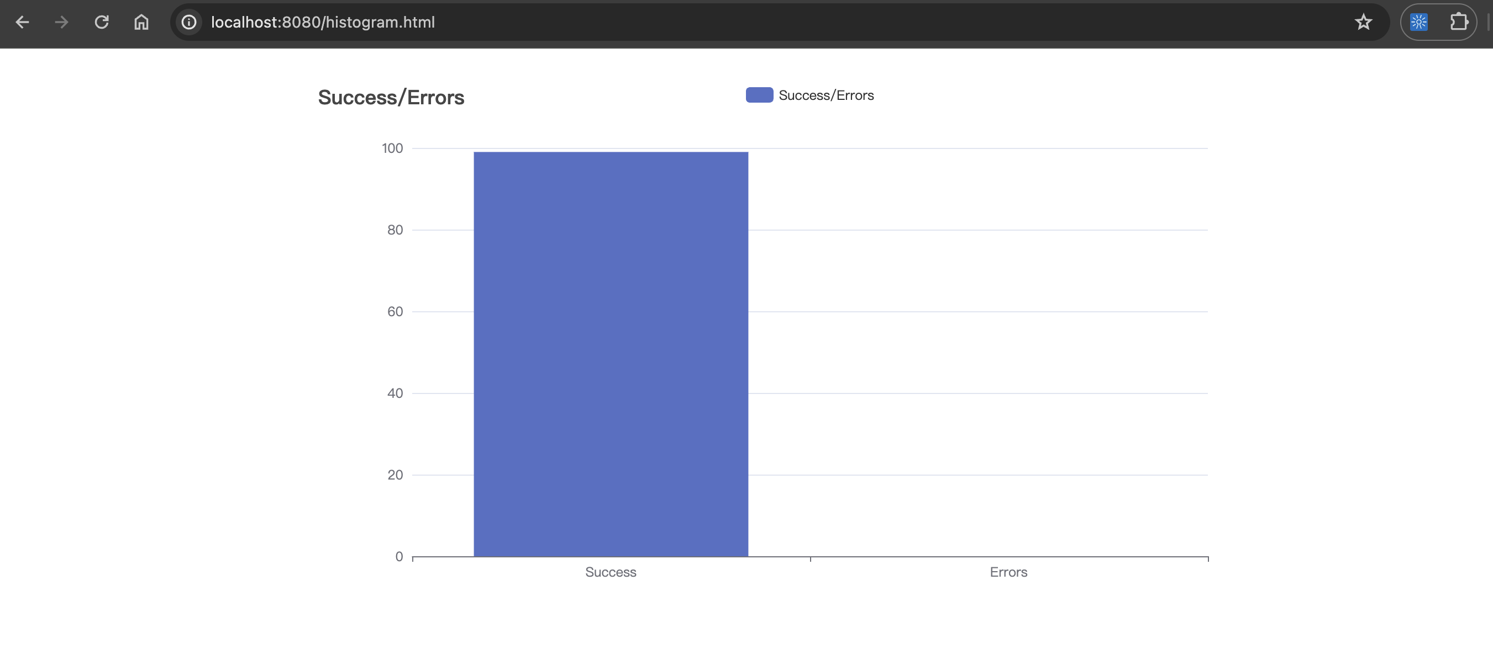Open the extensions puzzle piece menu

(1458, 22)
